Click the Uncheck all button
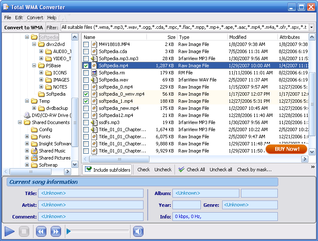Image resolution: width=318 pixels, height=241 pixels. tap(221, 170)
